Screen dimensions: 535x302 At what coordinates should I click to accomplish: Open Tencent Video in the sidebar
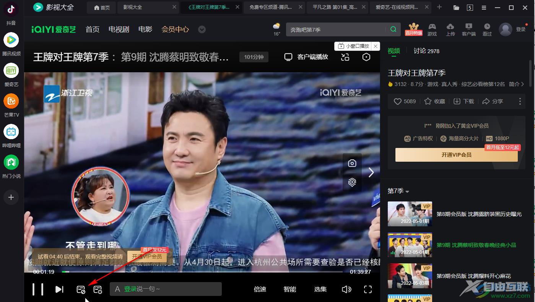pyautogui.click(x=11, y=40)
